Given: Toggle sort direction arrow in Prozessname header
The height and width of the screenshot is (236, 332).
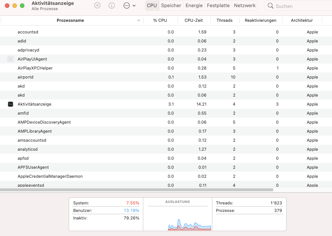Looking at the screenshot, I should pyautogui.click(x=139, y=21).
